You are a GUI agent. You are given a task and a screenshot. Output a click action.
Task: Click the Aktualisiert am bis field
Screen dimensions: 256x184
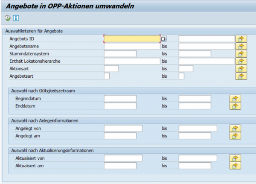195,166
